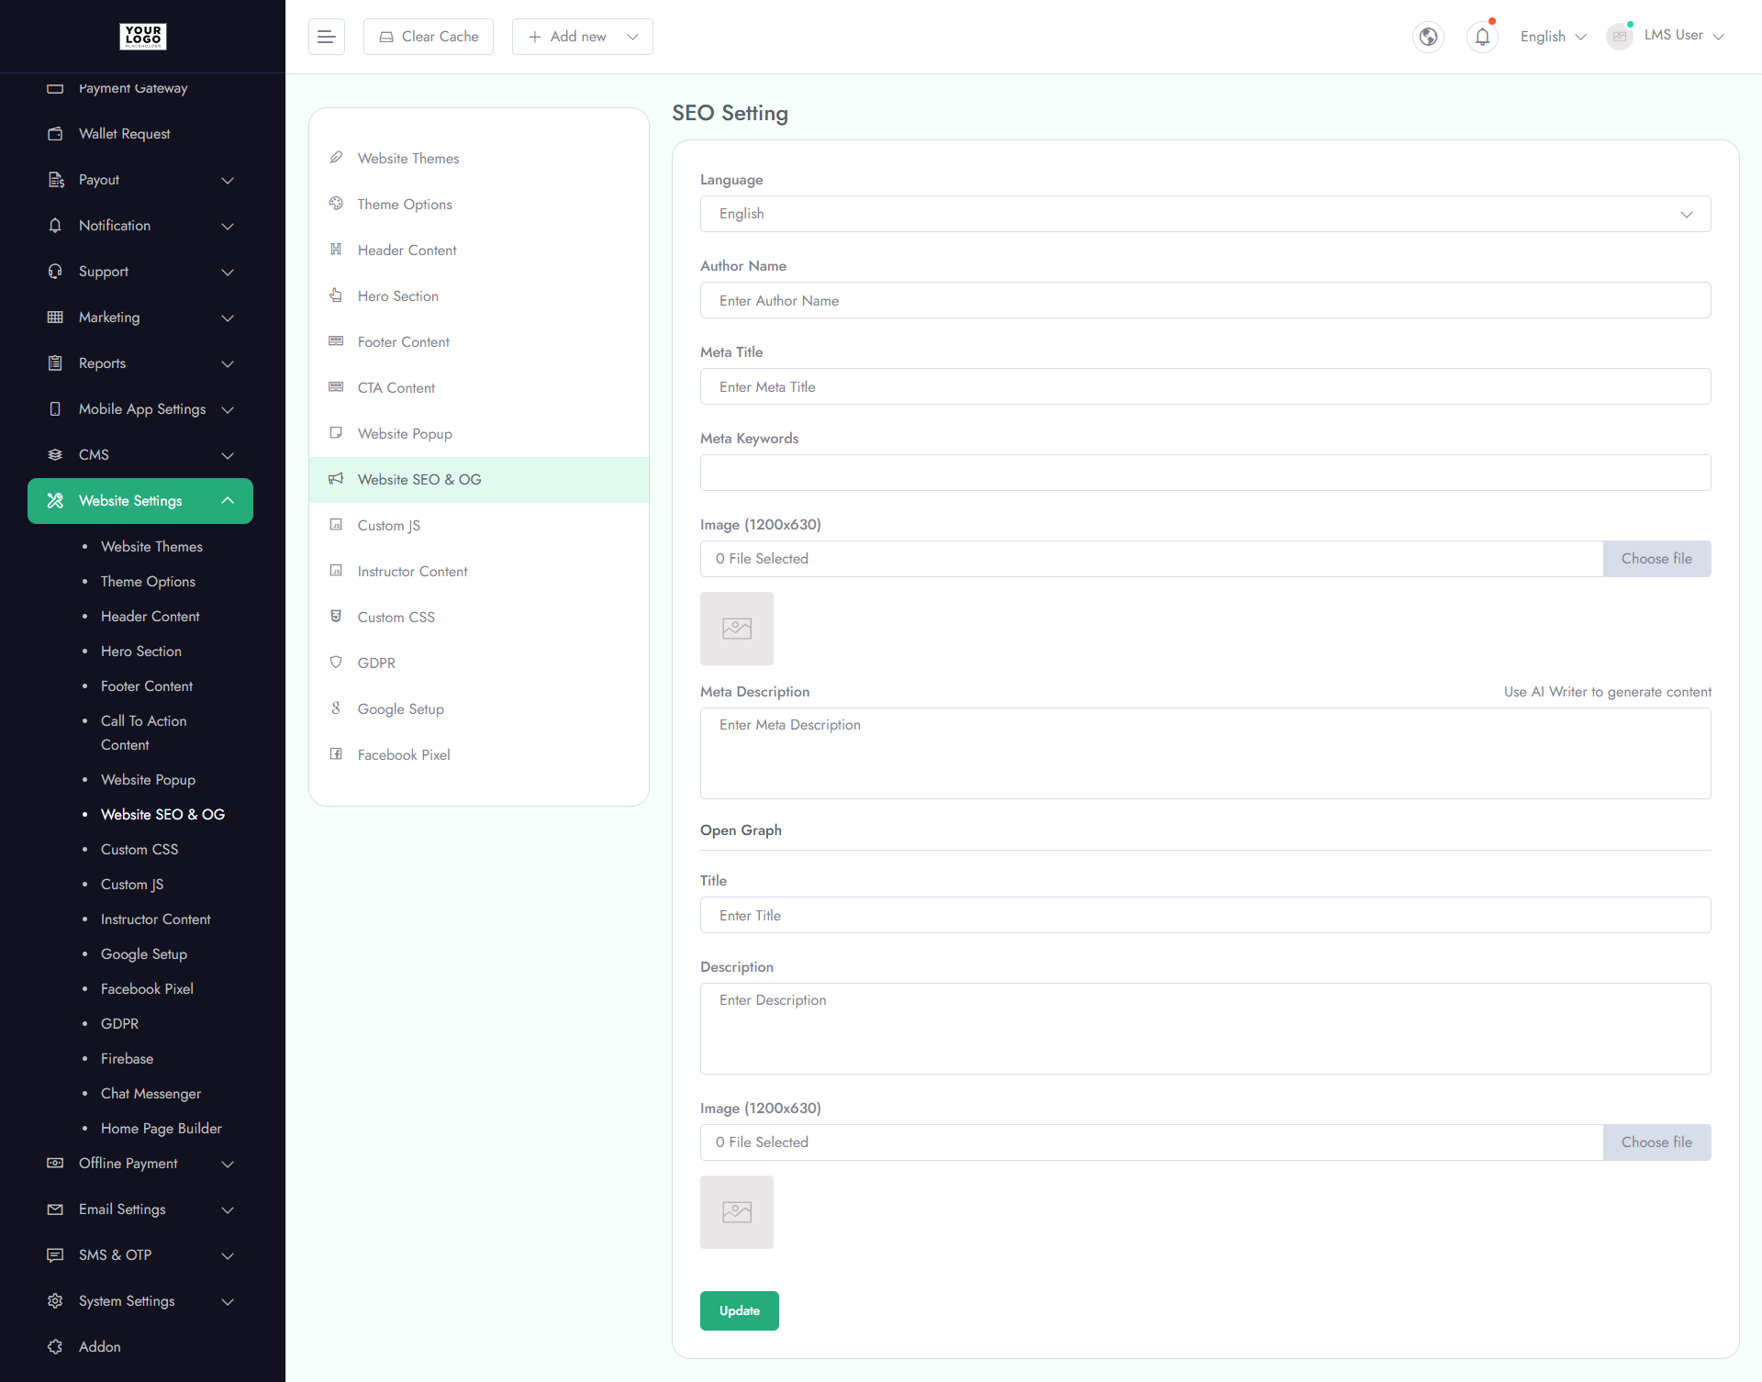The height and width of the screenshot is (1382, 1762).
Task: Expand the LMS User account menu
Action: [x=1684, y=36]
